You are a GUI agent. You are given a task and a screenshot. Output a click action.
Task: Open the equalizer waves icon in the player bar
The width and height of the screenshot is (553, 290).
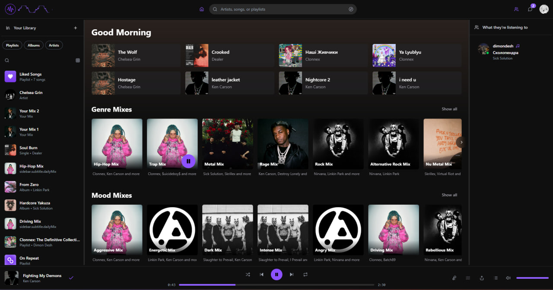coord(468,278)
